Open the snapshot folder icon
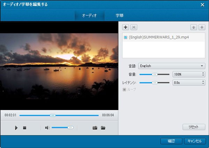Image resolution: width=209 pixels, height=148 pixels. click(103, 128)
